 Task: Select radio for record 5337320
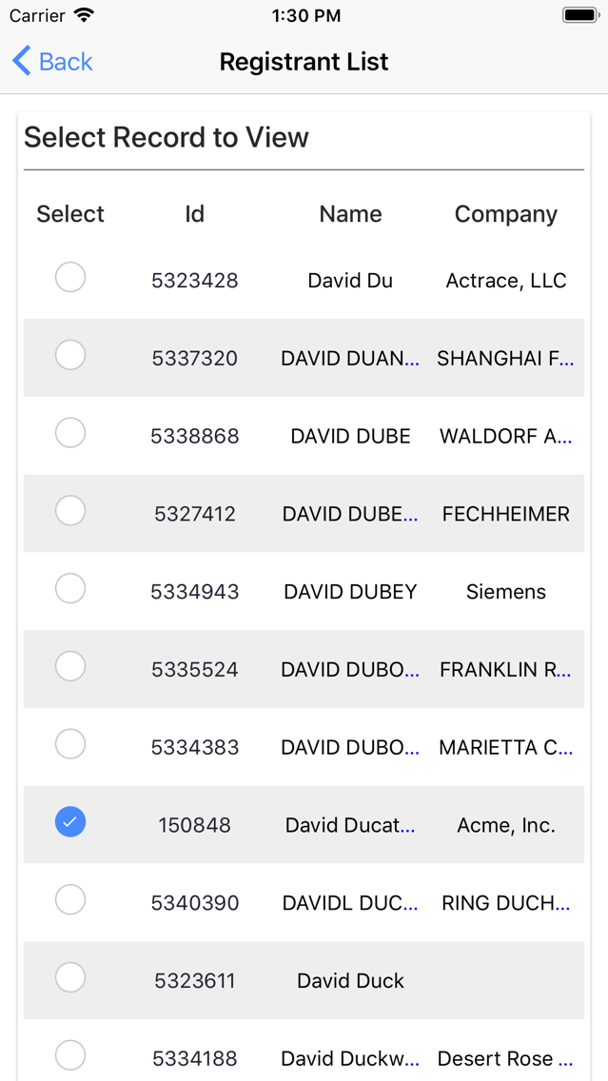click(70, 355)
